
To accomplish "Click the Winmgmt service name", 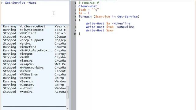I will pyautogui.click(x=26, y=54).
